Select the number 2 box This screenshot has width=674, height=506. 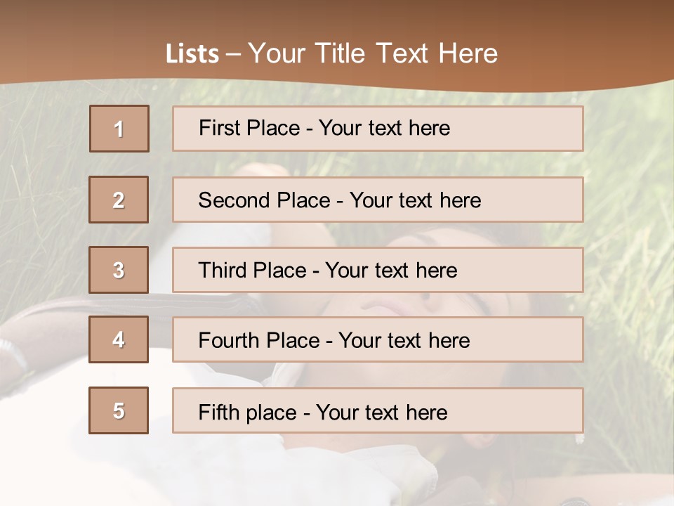coord(119,200)
